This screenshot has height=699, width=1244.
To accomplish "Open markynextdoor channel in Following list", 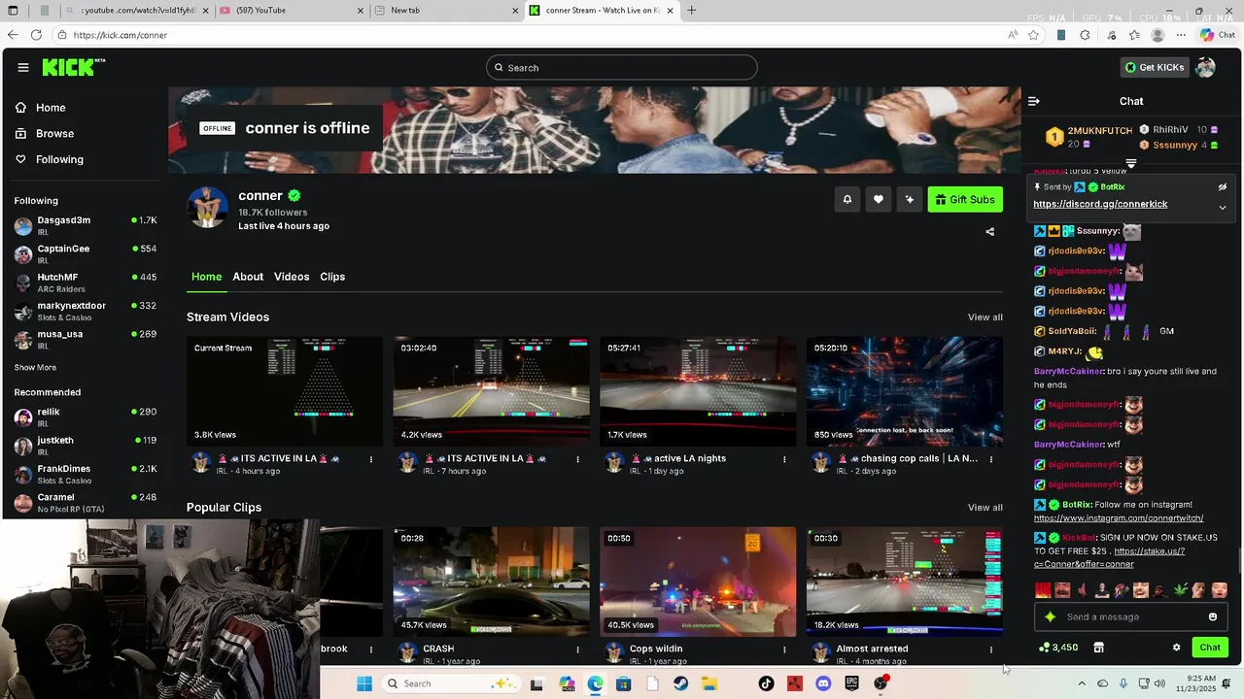I will tap(85, 311).
